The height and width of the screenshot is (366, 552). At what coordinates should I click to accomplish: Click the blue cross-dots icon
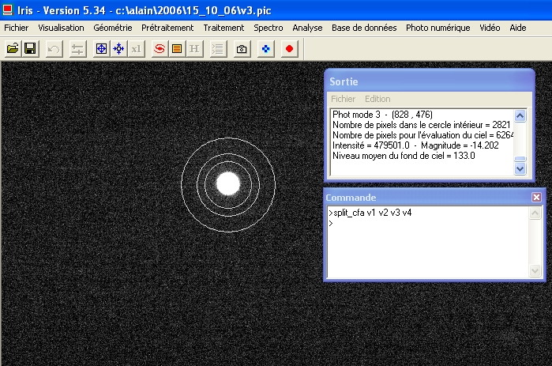click(266, 48)
